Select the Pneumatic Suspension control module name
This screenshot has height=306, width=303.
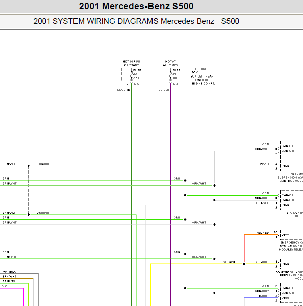tap(290, 177)
